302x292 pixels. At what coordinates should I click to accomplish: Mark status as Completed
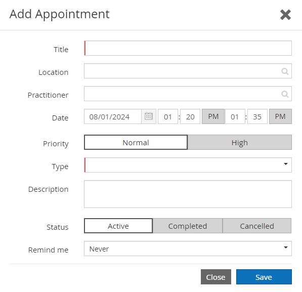[x=188, y=226]
